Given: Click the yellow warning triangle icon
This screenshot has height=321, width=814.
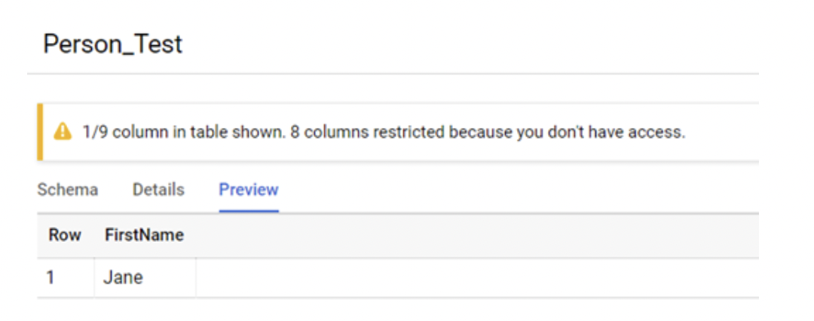Looking at the screenshot, I should tap(62, 133).
